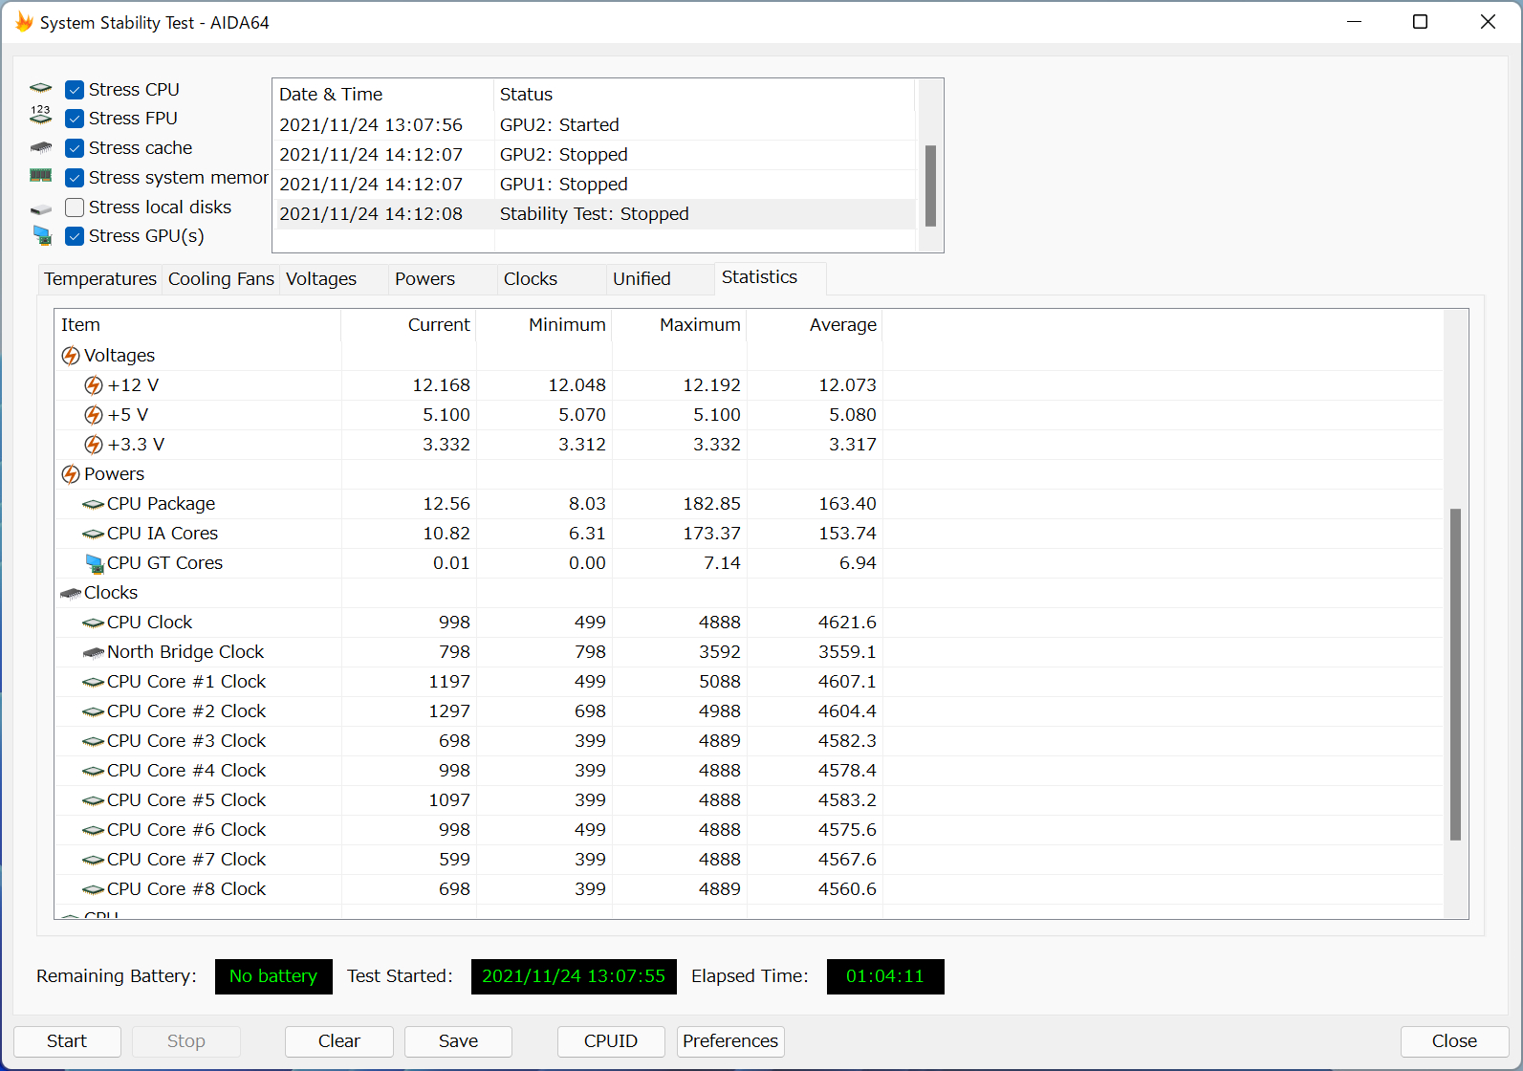Click the Date & Time log column header
The width and height of the screenshot is (1523, 1071).
pyautogui.click(x=383, y=95)
